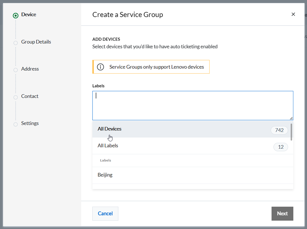
Task: Close the Create a Service Group dialog
Action: [293, 14]
